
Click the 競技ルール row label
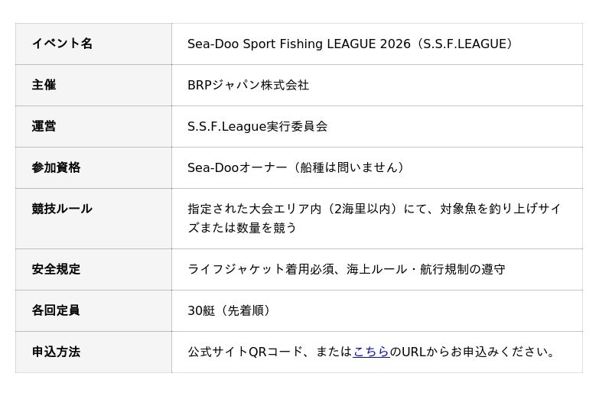pos(62,209)
